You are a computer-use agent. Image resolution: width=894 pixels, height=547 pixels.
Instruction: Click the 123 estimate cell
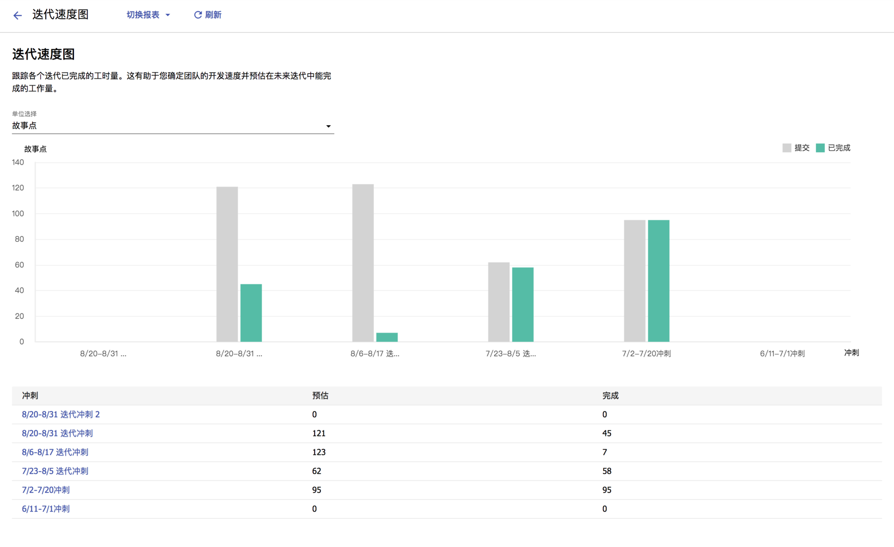(319, 452)
